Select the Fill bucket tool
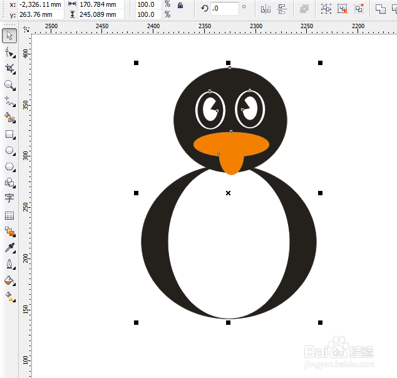This screenshot has height=378, width=397. [x=9, y=280]
